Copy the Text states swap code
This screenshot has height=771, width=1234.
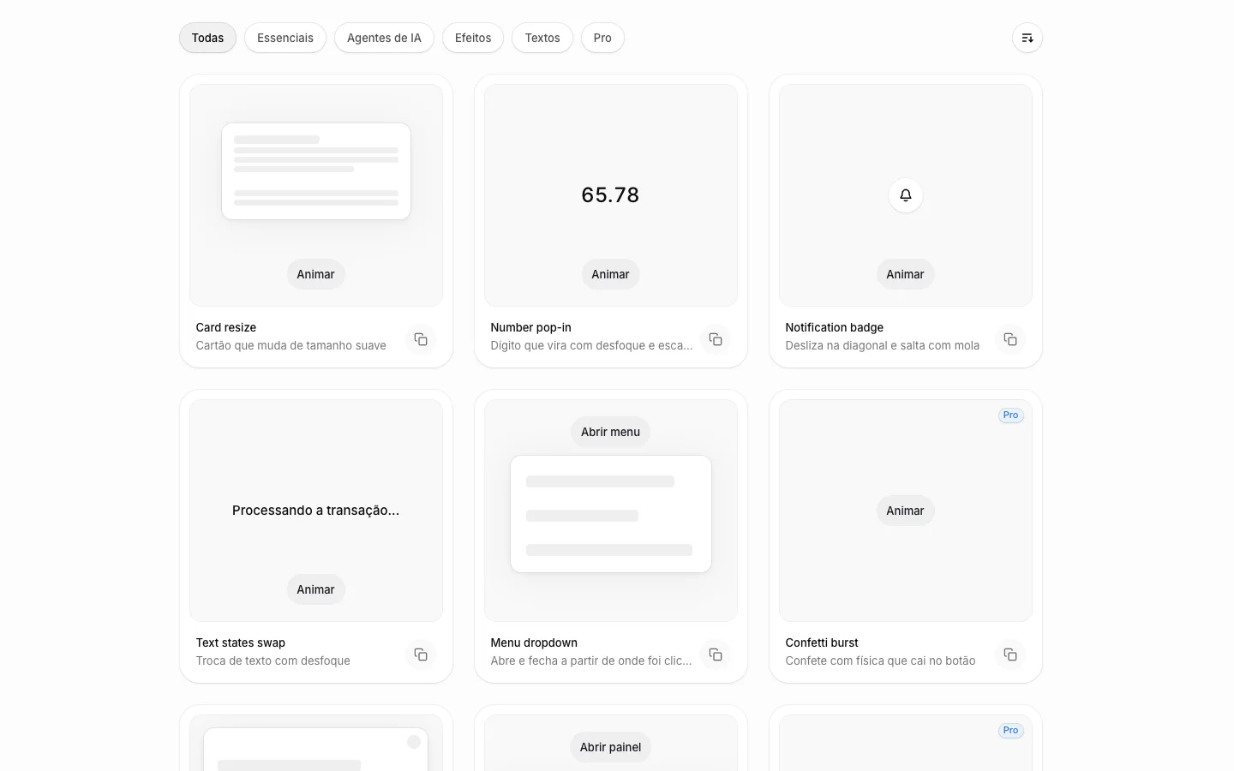[x=421, y=654]
